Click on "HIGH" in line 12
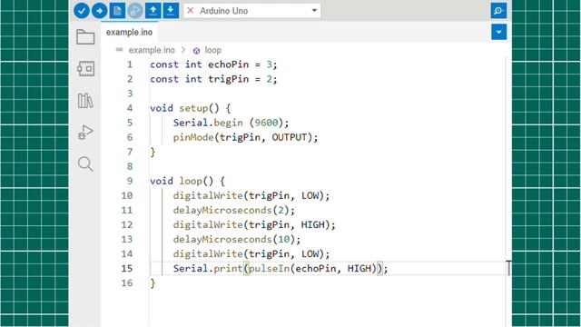 pos(312,224)
